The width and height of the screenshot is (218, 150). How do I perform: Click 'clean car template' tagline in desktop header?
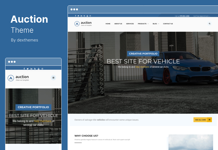click(x=86, y=25)
